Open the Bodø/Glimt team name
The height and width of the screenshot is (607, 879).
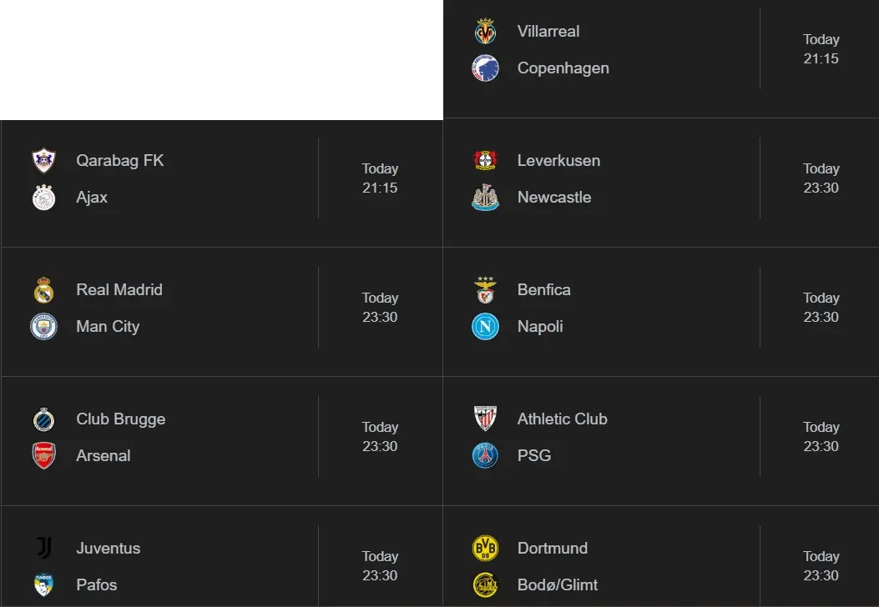pyautogui.click(x=557, y=585)
